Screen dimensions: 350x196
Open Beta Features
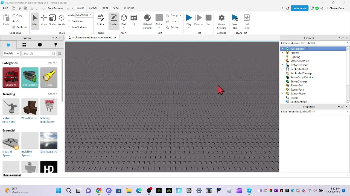(x=55, y=8)
